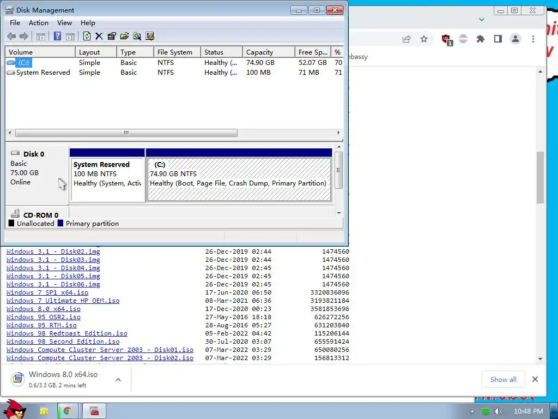The width and height of the screenshot is (558, 419).
Task: Click horizontal scrollbar thumb in volume list
Action: click(126, 133)
